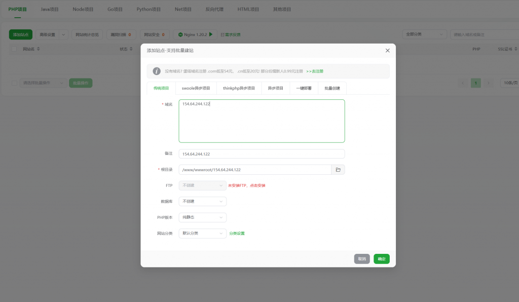519x302 pixels.
Task: Expand the PHP版本 dropdown showing 纯静态
Action: 202,217
